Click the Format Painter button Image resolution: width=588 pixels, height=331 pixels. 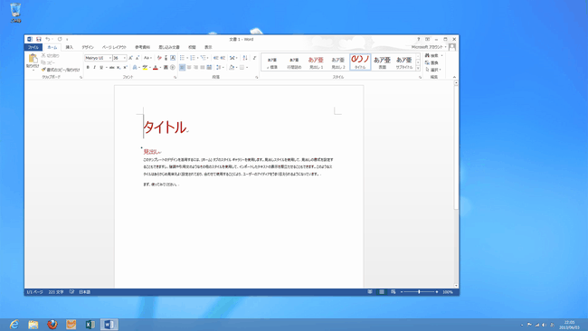(61, 70)
